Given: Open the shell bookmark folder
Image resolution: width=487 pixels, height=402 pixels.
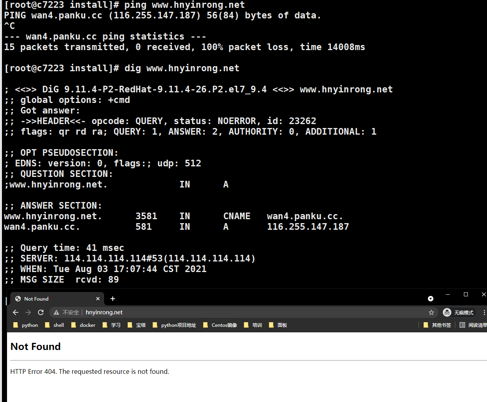Looking at the screenshot, I should click(x=54, y=325).
